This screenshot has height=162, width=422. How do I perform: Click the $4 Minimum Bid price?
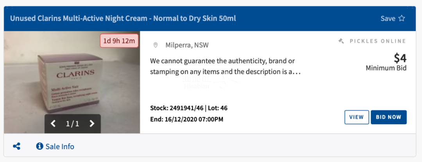click(386, 62)
